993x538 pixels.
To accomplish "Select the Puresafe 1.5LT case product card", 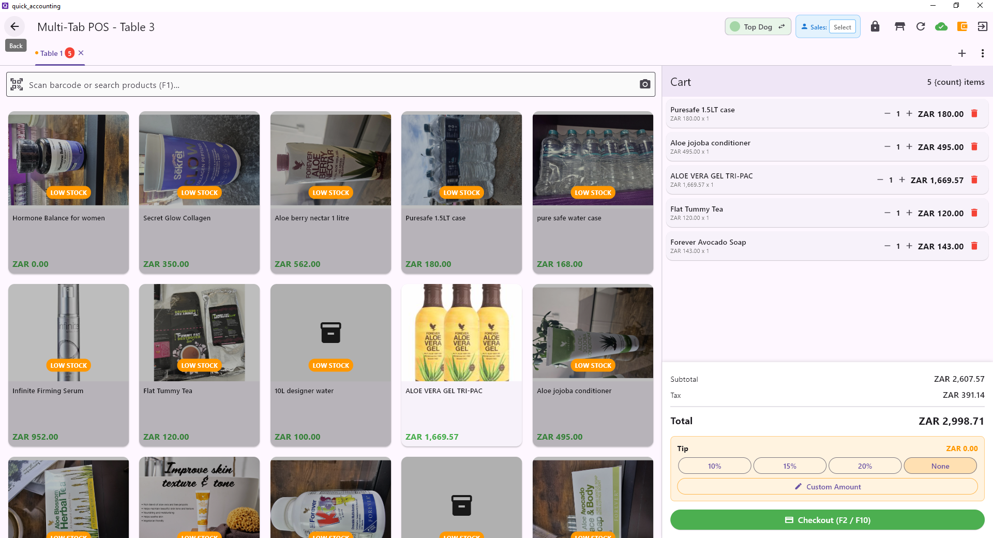I will [x=461, y=192].
